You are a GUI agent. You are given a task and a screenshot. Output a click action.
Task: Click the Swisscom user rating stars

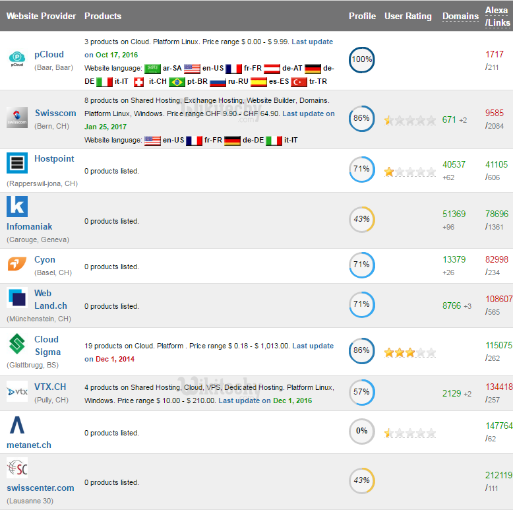click(x=409, y=120)
